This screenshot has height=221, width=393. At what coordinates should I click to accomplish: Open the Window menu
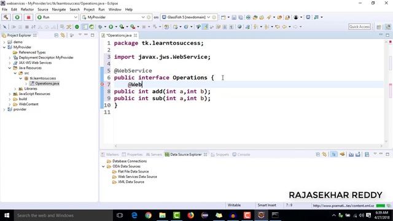tap(115, 10)
